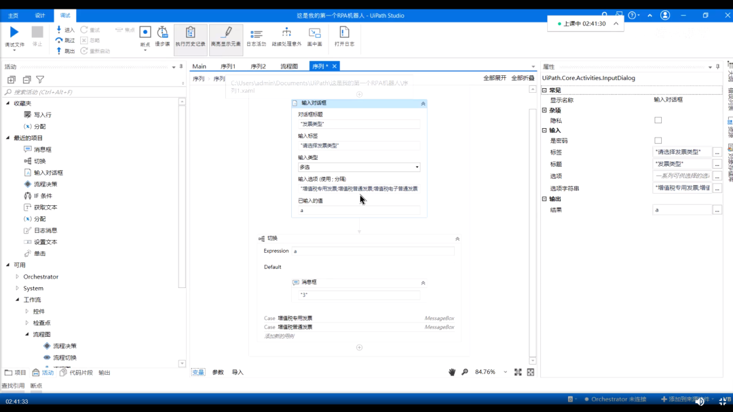Collapse the 收藏夹 tree node
This screenshot has height=412, width=733.
point(8,104)
